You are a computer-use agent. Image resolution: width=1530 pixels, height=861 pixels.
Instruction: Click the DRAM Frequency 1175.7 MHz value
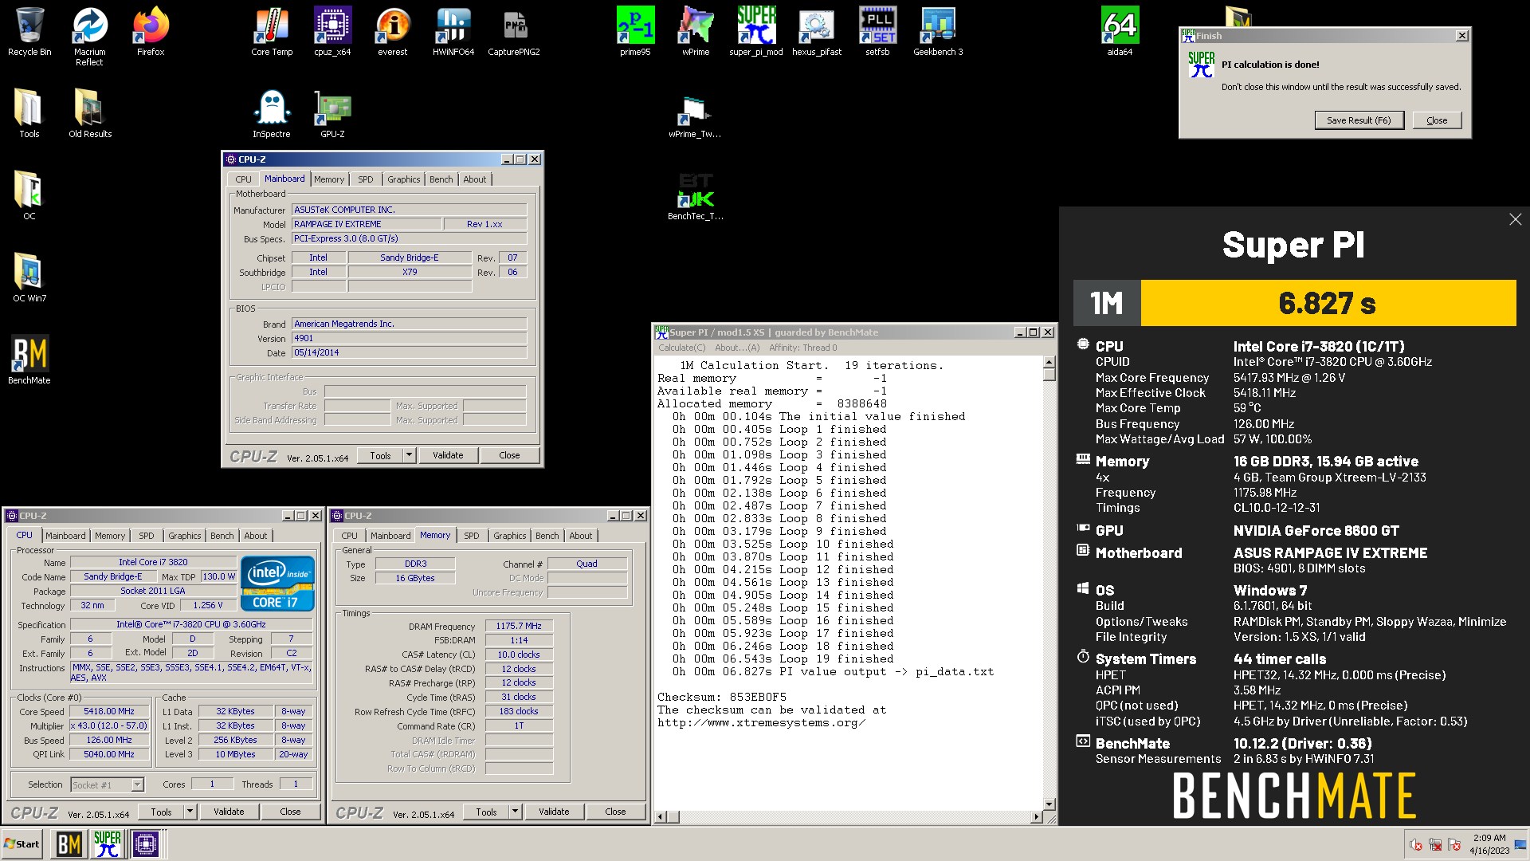point(519,626)
